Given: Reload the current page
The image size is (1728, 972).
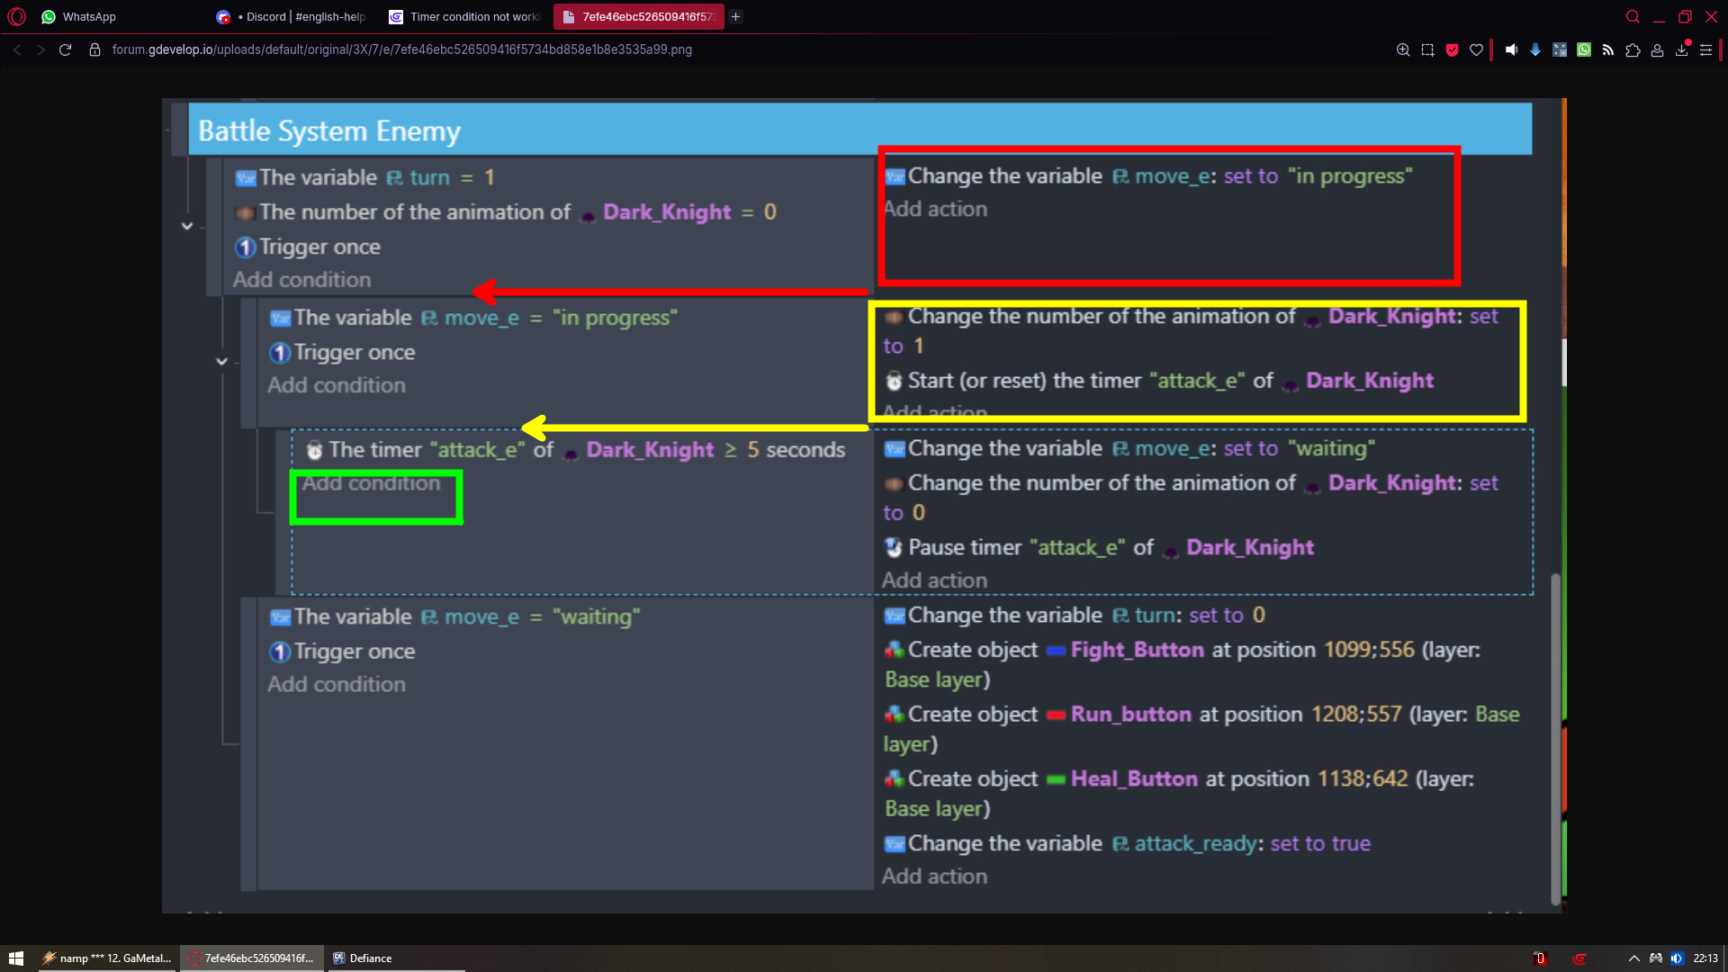Looking at the screenshot, I should coord(65,50).
